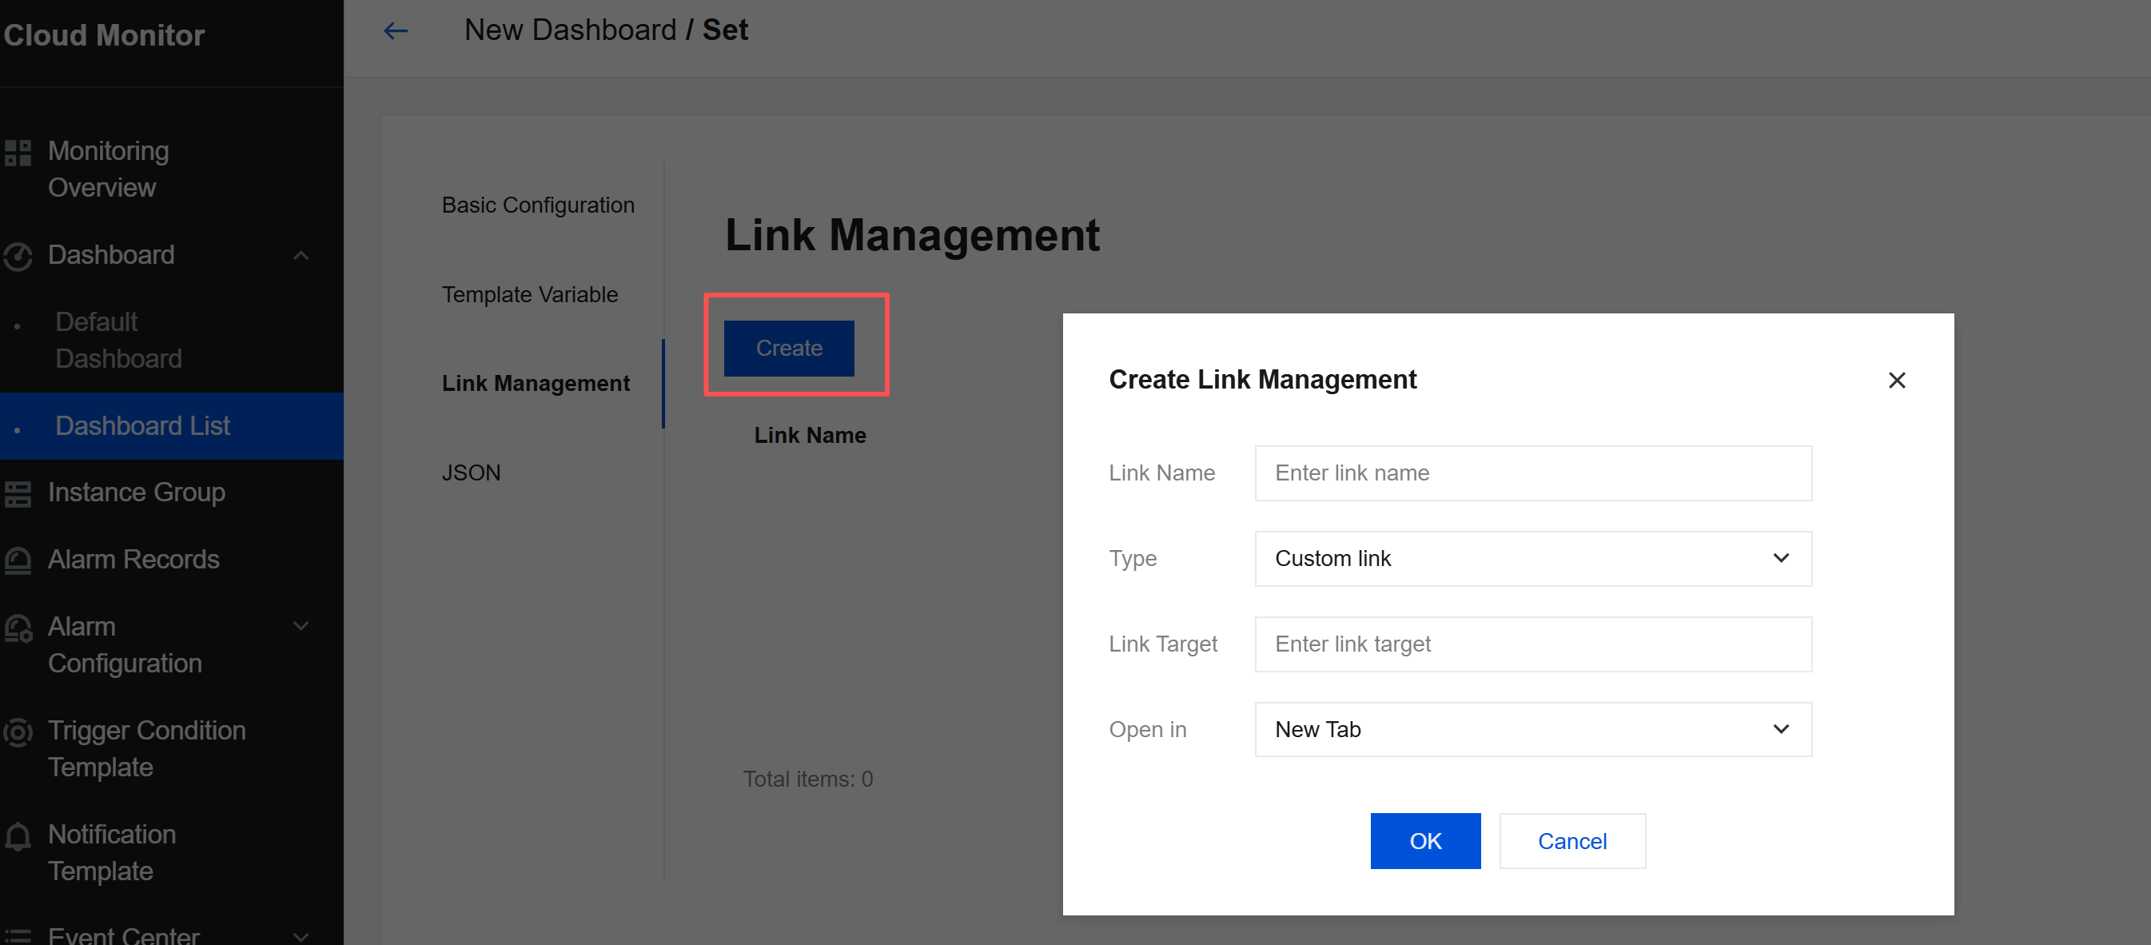Switch to the Template Variable tab
The image size is (2151, 945).
point(529,294)
